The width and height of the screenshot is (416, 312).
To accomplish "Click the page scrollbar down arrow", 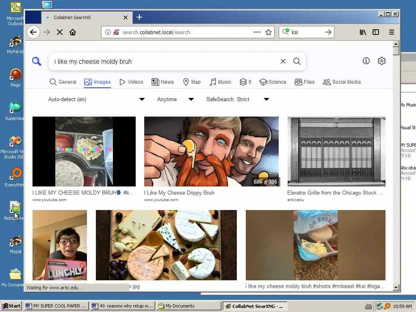I will [x=396, y=287].
